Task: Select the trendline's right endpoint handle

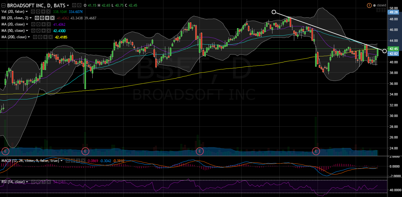Action: pos(384,51)
